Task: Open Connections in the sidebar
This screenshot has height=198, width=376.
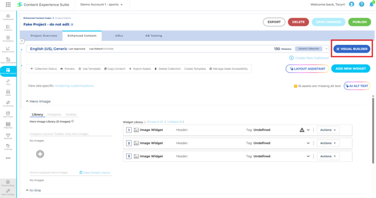Action: point(8,103)
